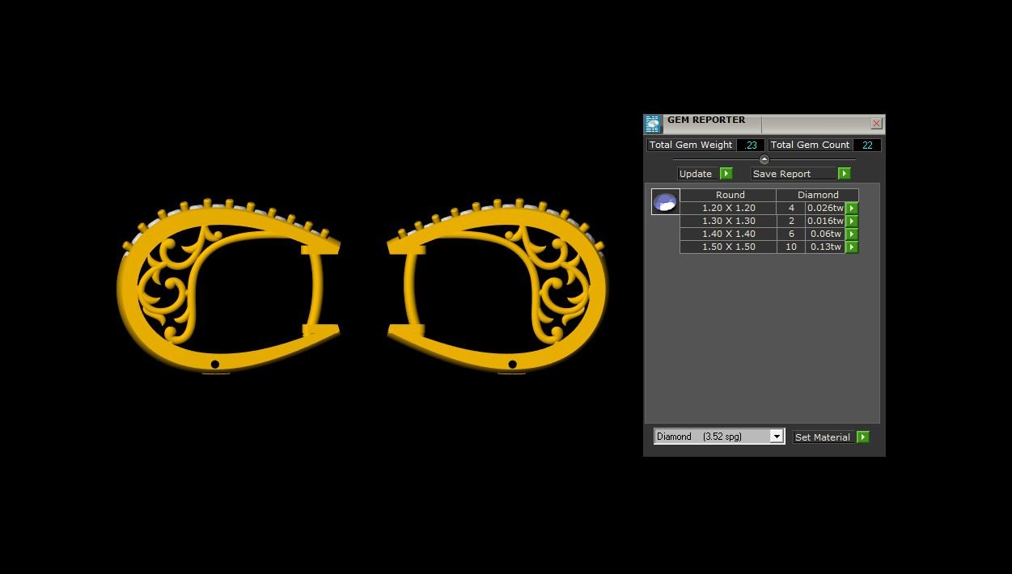Click the Total Gem Weight value field

click(x=751, y=146)
